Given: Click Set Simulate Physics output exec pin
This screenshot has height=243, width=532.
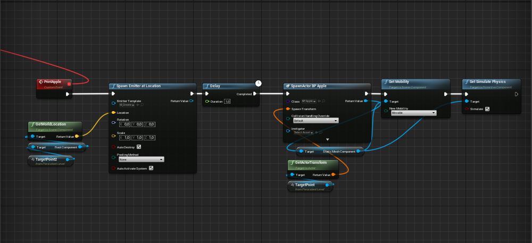Looking at the screenshot, I should pyautogui.click(x=516, y=94).
